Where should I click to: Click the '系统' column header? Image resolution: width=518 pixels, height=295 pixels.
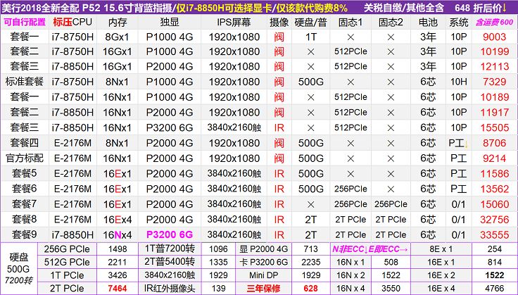coord(459,23)
